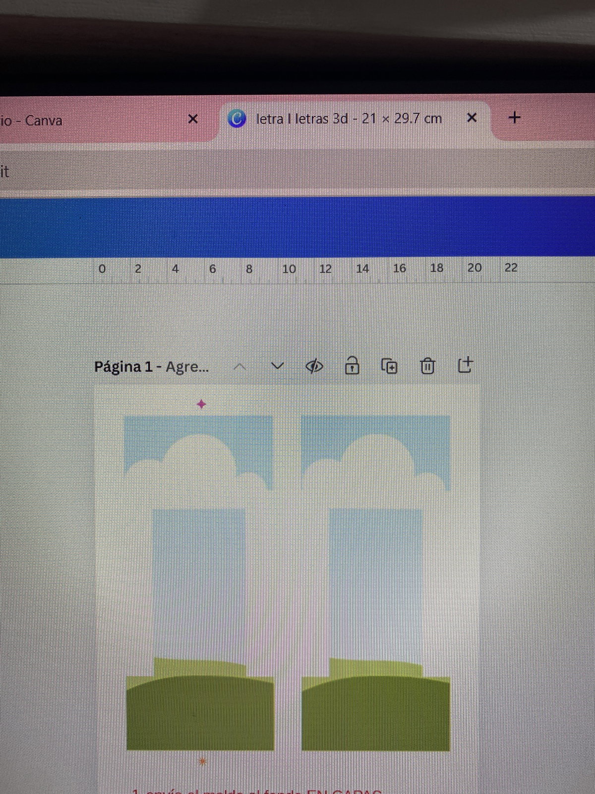This screenshot has height=794, width=595.
Task: Lock Página 1 with the padlock icon
Action: 352,366
